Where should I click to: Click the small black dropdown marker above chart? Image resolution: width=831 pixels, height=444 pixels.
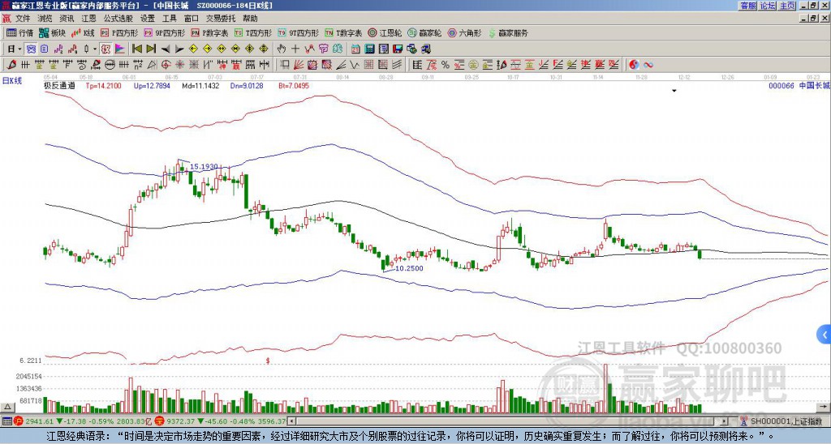pyautogui.click(x=674, y=91)
